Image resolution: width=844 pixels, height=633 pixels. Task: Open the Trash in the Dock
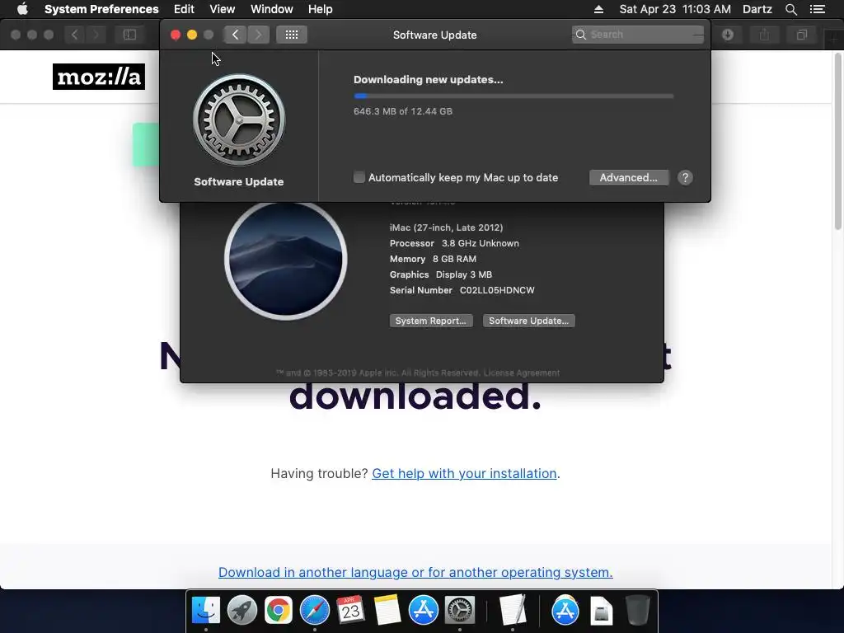(638, 610)
